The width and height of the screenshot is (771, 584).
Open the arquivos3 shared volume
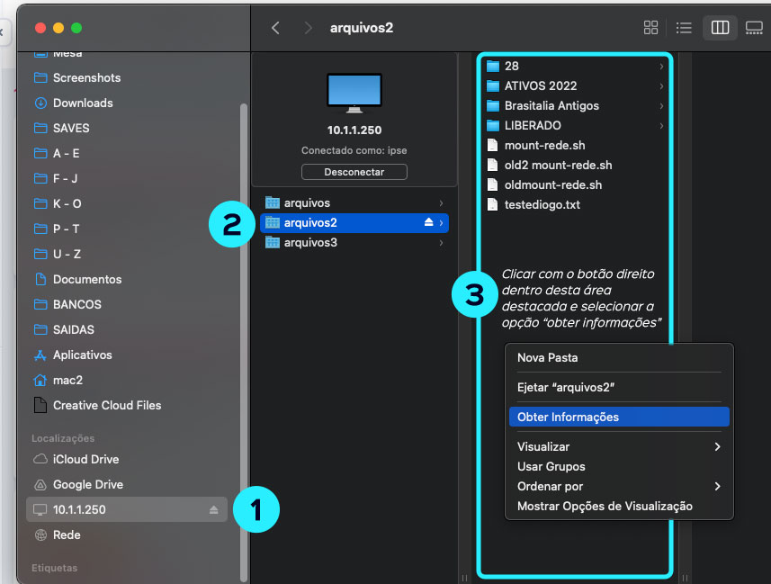pyautogui.click(x=309, y=242)
